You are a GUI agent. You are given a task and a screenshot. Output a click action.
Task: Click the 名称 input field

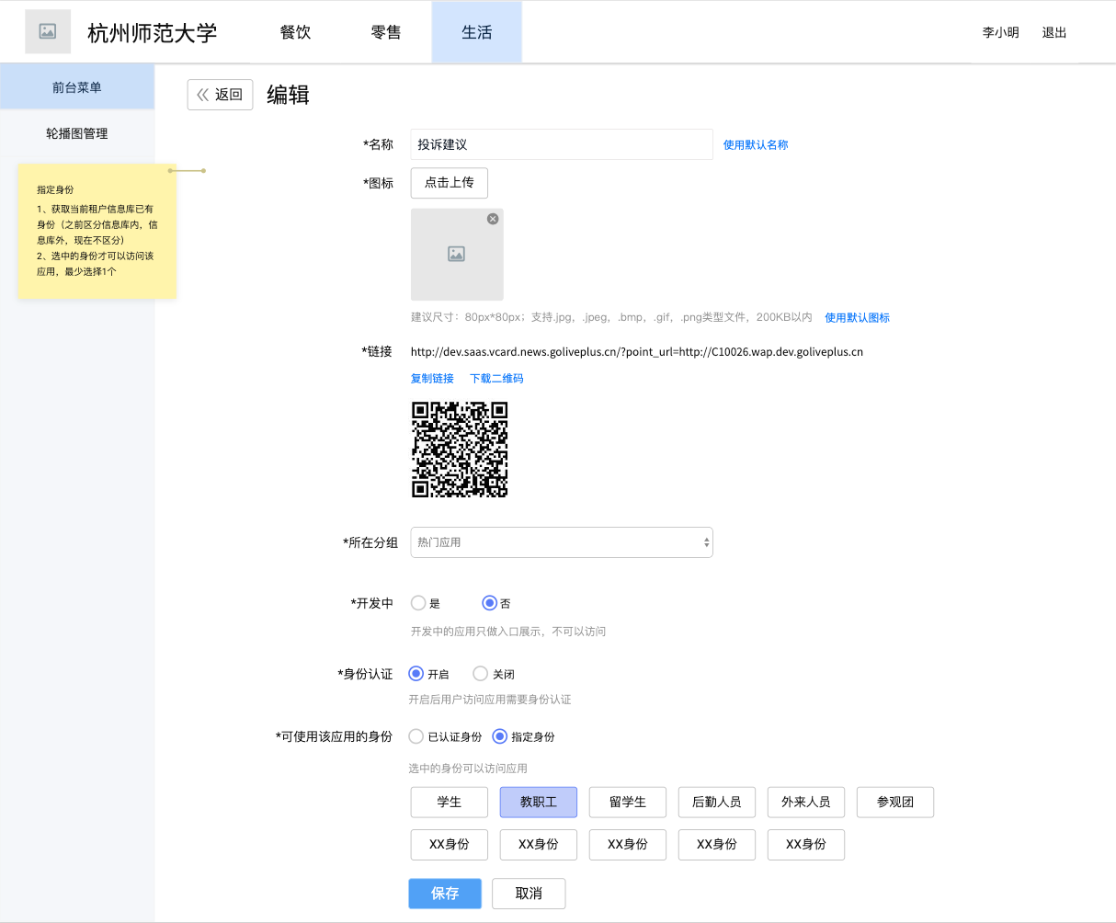point(562,144)
